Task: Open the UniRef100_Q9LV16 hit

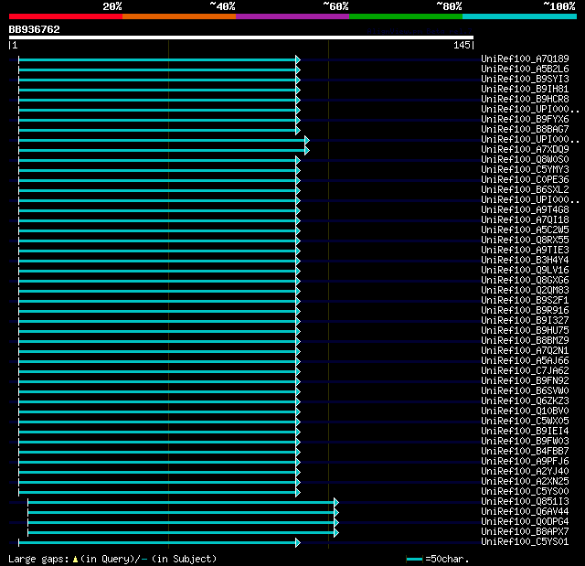Action: click(525, 270)
